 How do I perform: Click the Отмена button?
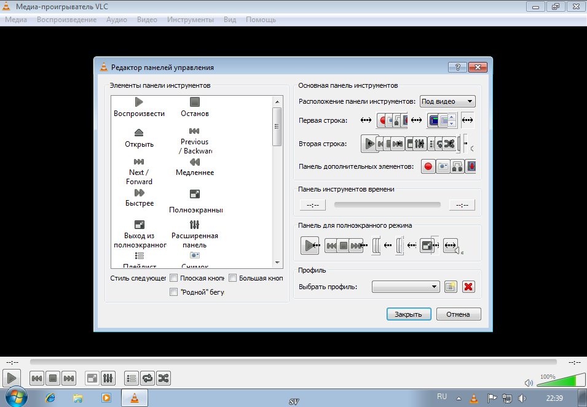tap(459, 314)
